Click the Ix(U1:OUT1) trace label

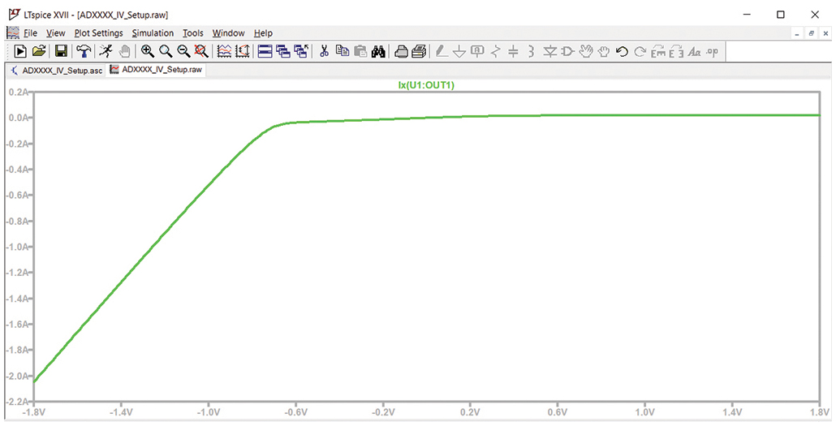coord(426,85)
